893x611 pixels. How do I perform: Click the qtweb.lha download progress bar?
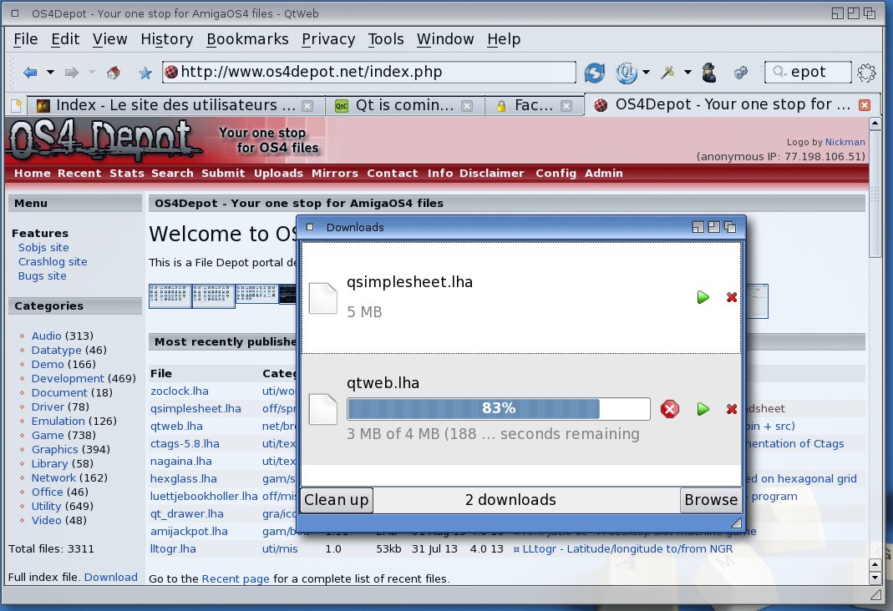tap(498, 409)
